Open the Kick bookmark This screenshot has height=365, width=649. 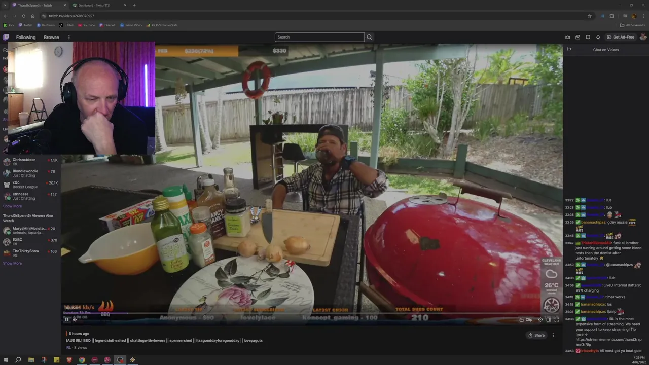(x=9, y=25)
